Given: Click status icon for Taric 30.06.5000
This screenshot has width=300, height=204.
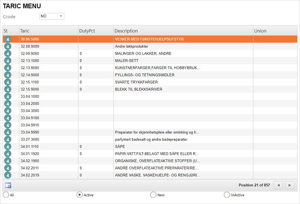Looking at the screenshot, I should click(8, 39).
